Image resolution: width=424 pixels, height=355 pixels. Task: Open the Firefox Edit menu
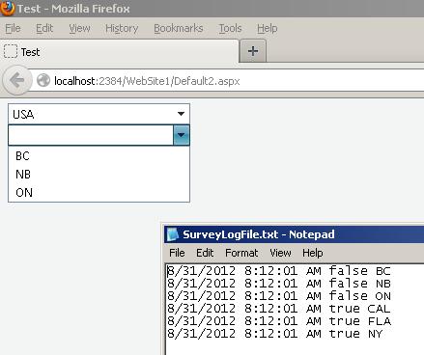click(x=44, y=28)
